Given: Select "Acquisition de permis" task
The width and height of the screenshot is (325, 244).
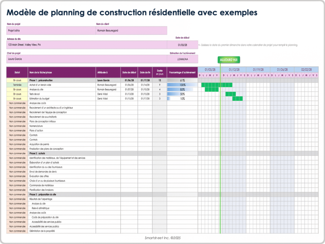Looking at the screenshot, I should pos(39,144).
